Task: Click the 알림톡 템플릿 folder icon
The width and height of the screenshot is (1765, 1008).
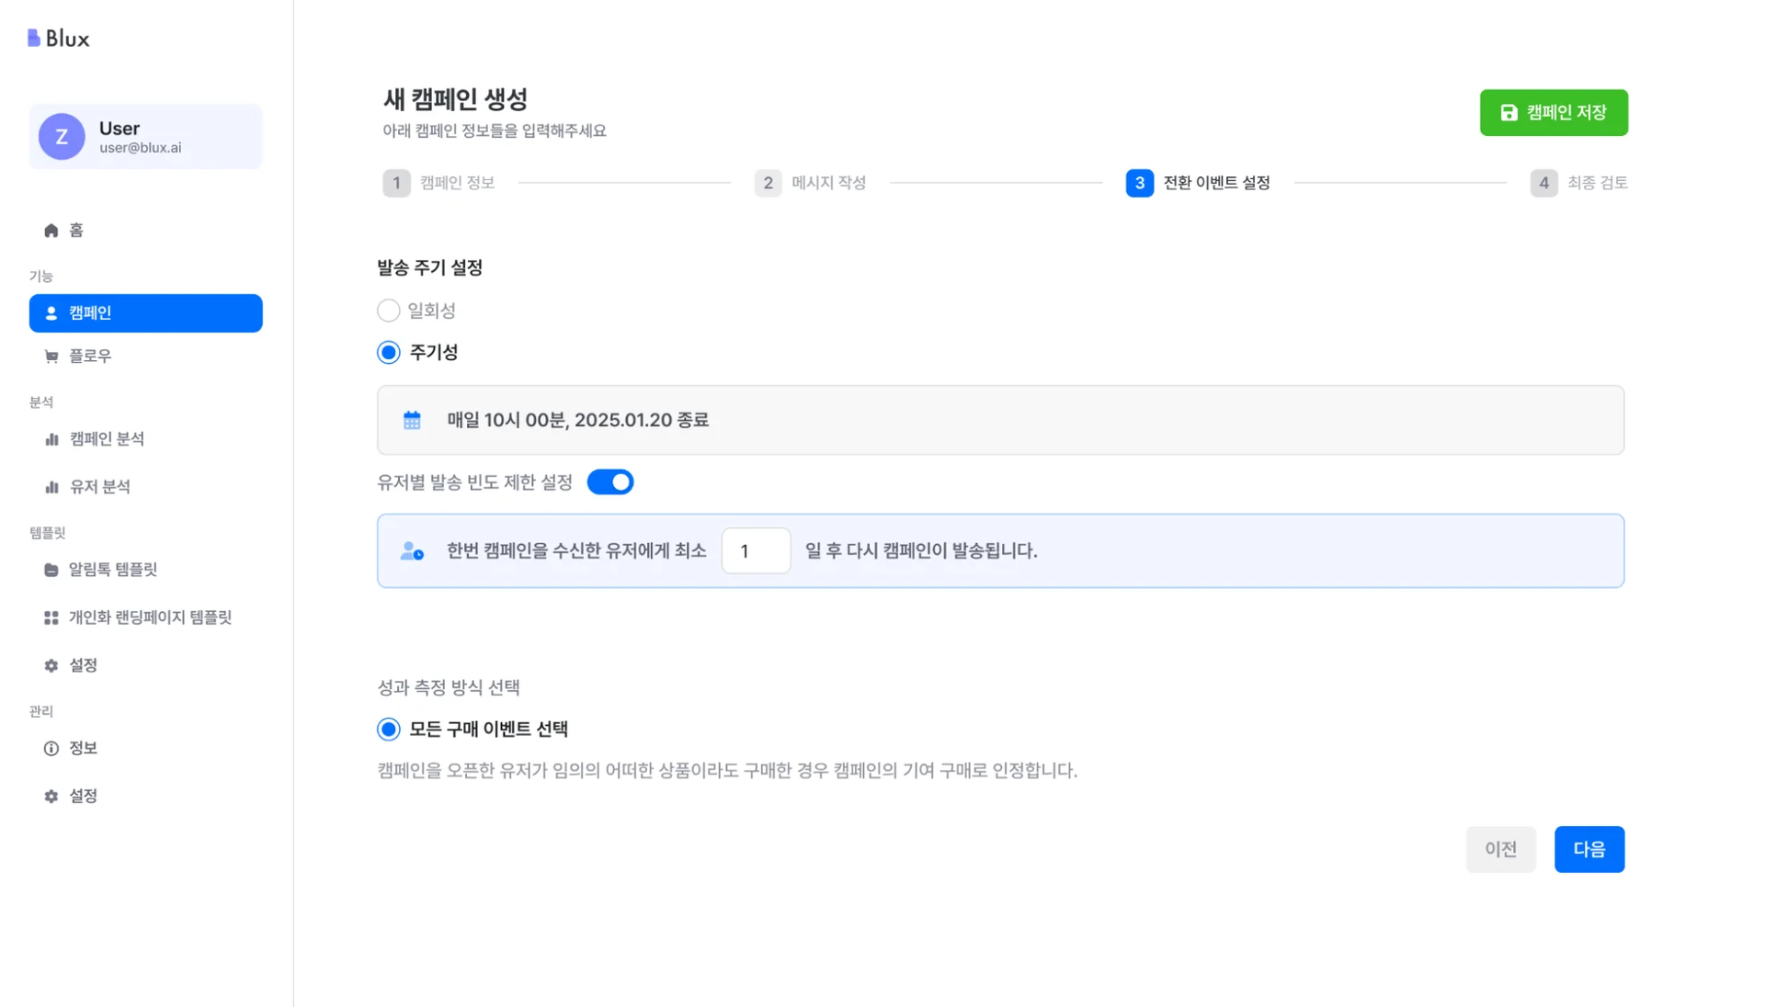Action: coord(51,570)
